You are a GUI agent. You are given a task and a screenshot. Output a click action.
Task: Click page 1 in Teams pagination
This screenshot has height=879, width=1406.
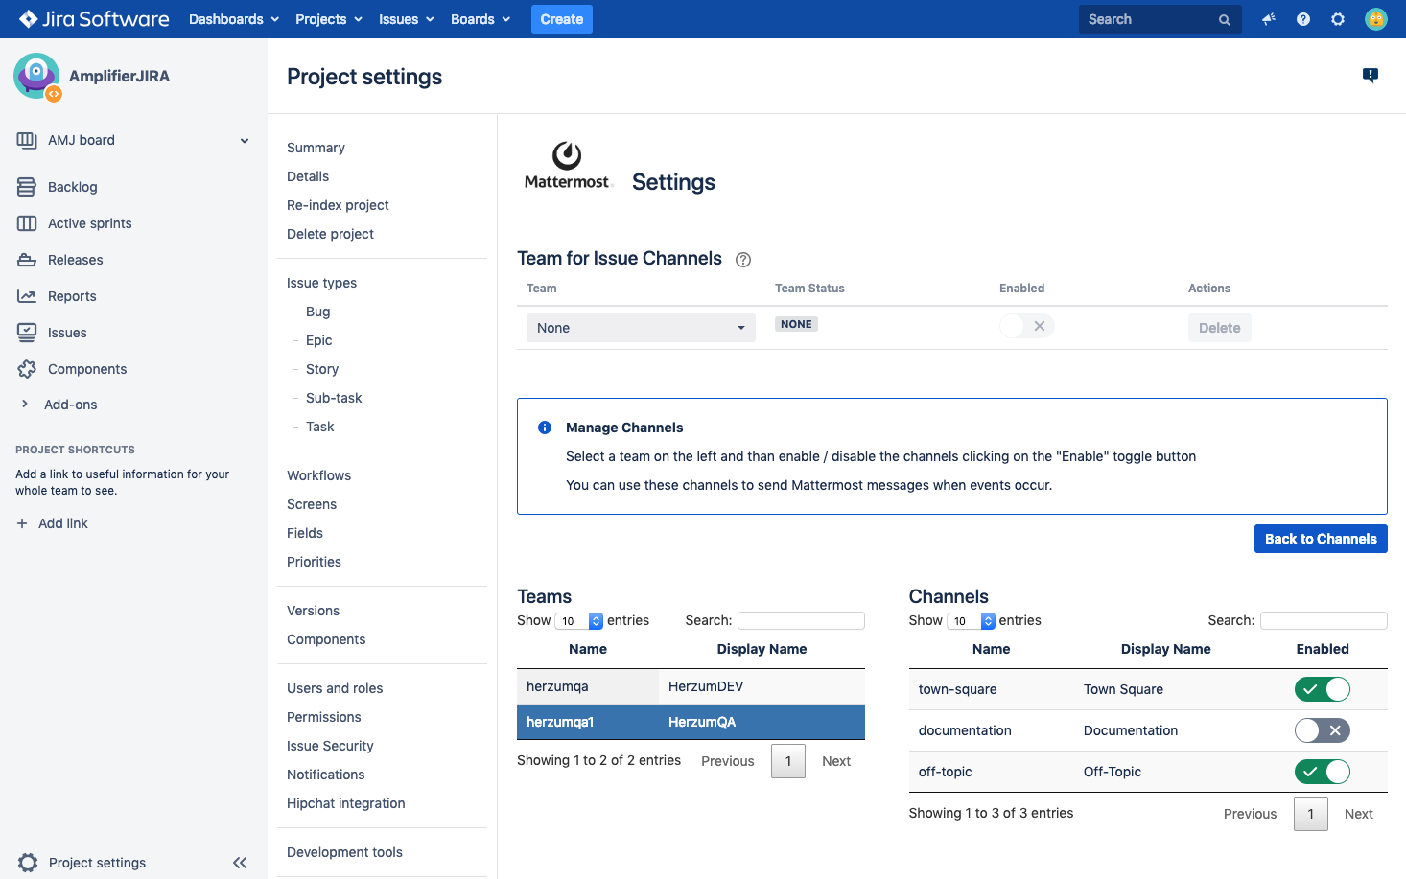pos(788,761)
